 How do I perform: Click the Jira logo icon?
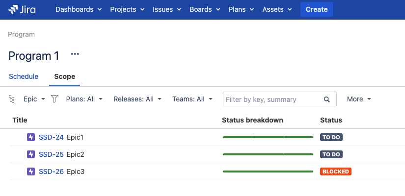point(13,9)
